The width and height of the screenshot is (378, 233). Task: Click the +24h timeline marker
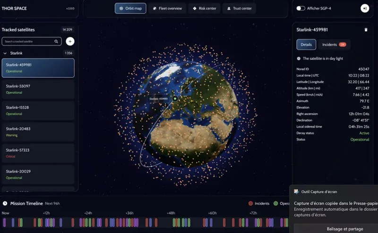[88, 213]
